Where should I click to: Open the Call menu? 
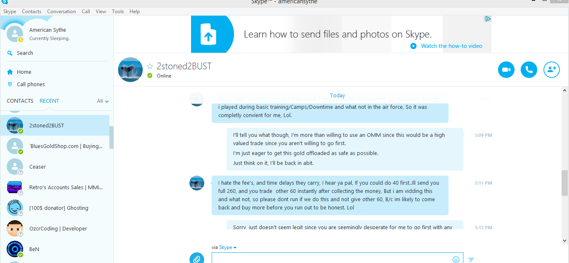coord(86,12)
